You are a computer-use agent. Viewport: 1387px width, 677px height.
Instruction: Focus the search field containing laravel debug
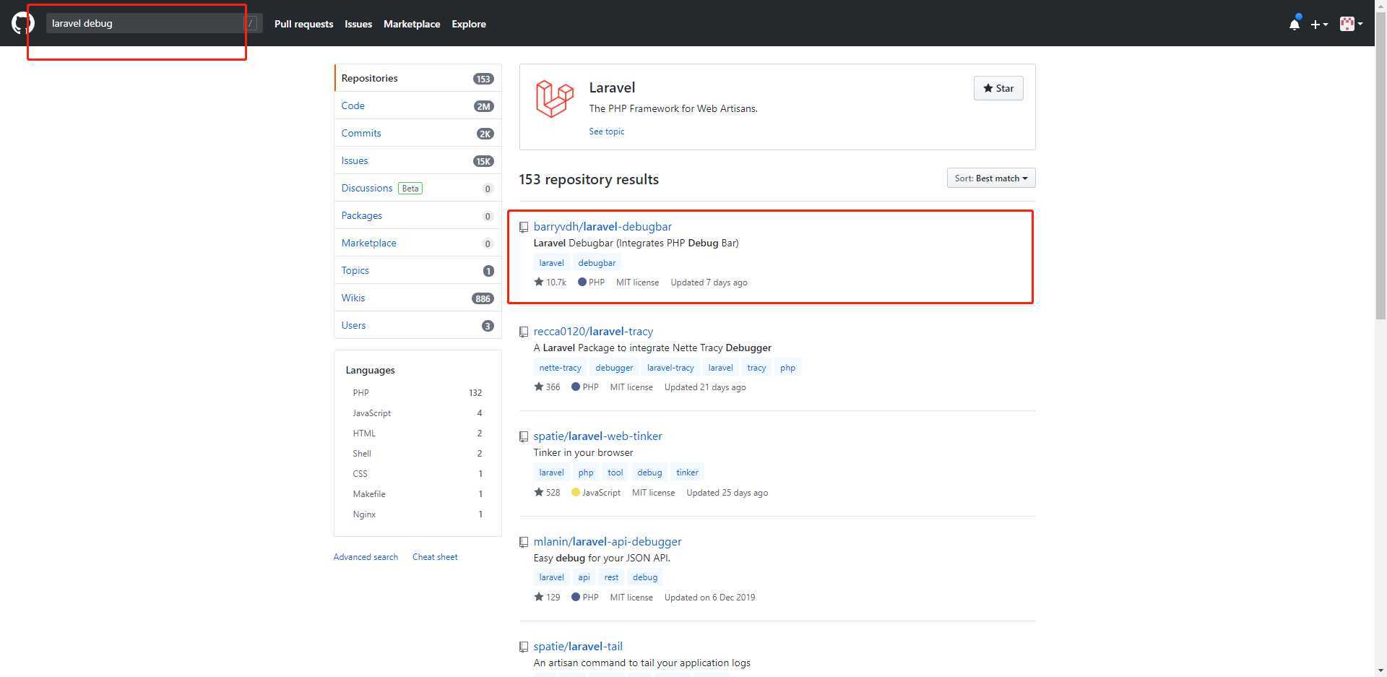coord(154,23)
